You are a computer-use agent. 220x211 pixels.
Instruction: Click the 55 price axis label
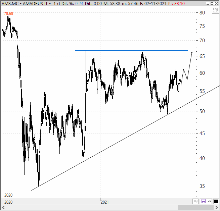pyautogui.click(x=202, y=91)
